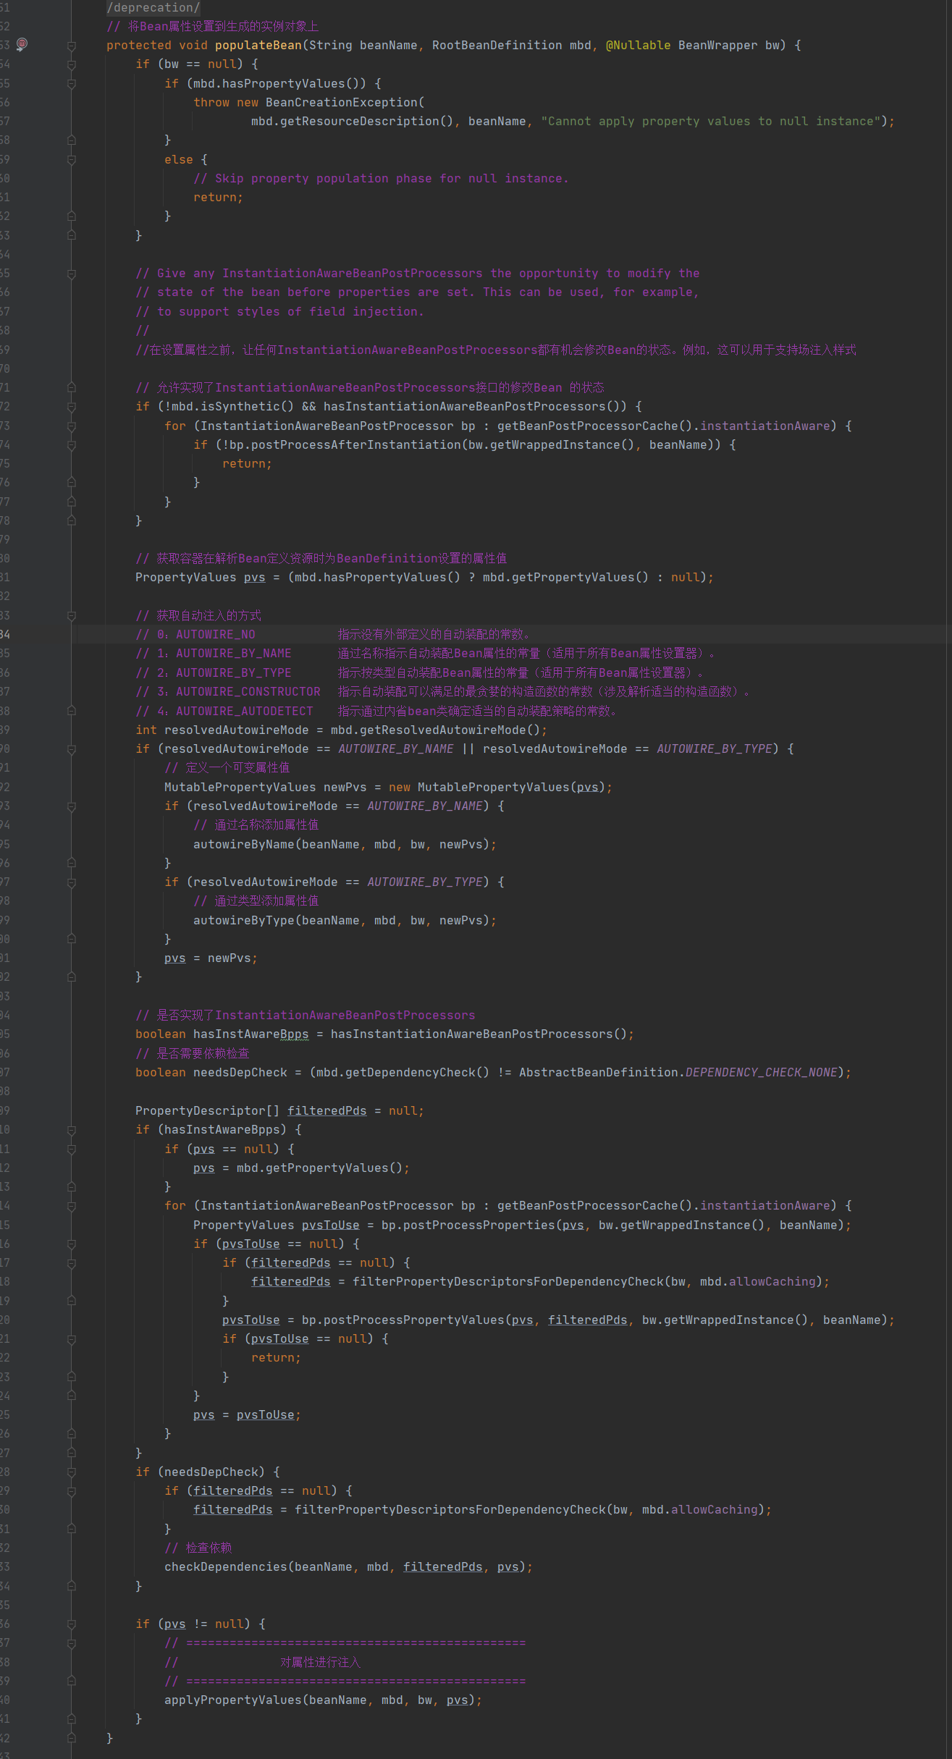Collapse the first 'for (InstantiationAwareBeanPostProcessor bp' loop near postProcessAfterInstantiation
Viewport: 952px width, 1759px height.
tap(72, 426)
